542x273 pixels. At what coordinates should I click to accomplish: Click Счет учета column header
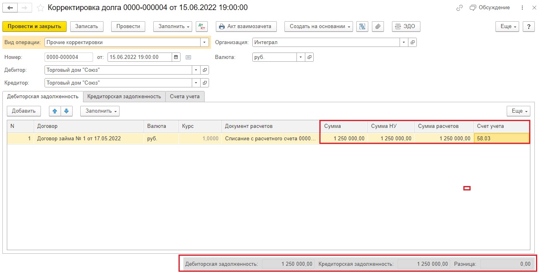501,126
